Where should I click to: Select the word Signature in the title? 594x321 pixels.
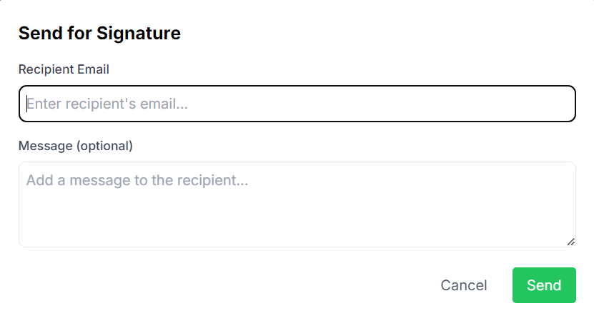pyautogui.click(x=139, y=33)
